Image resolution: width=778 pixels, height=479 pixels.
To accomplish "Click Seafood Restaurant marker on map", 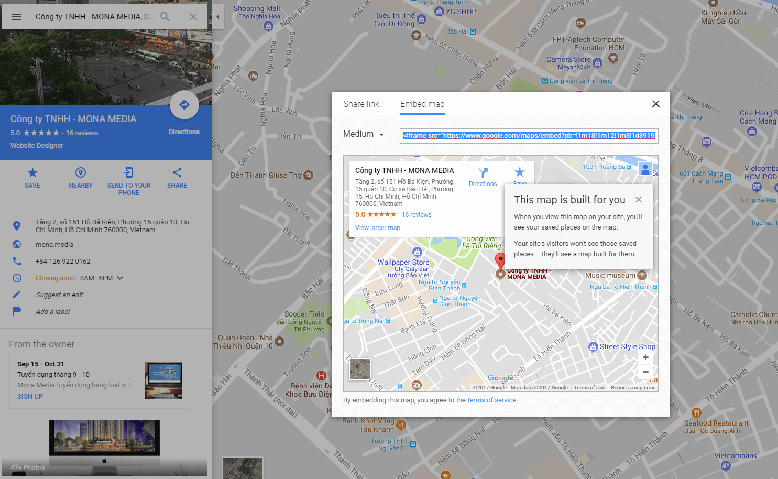I will 696,412.
